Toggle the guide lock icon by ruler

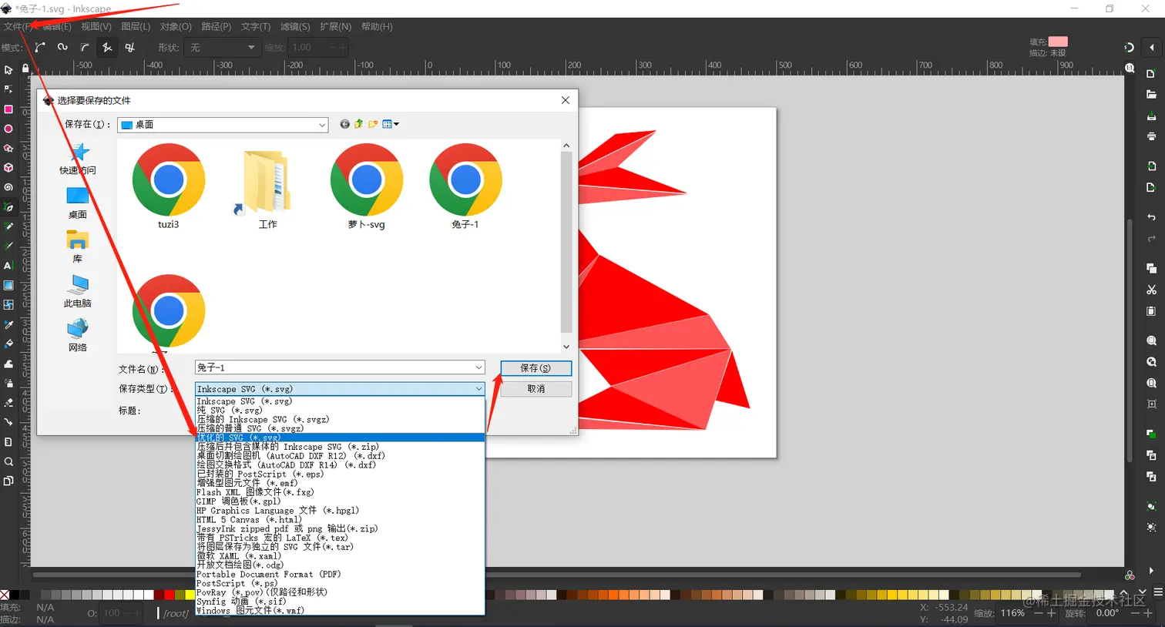[25, 69]
